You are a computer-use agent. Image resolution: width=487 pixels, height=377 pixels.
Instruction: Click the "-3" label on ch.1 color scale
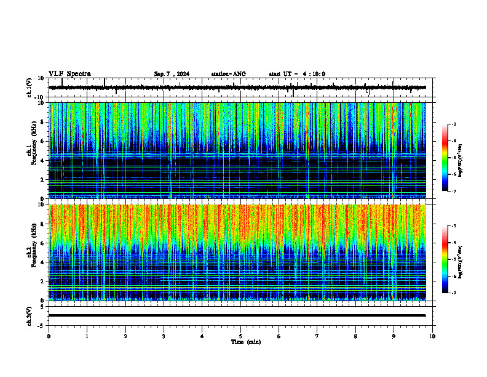(x=453, y=124)
